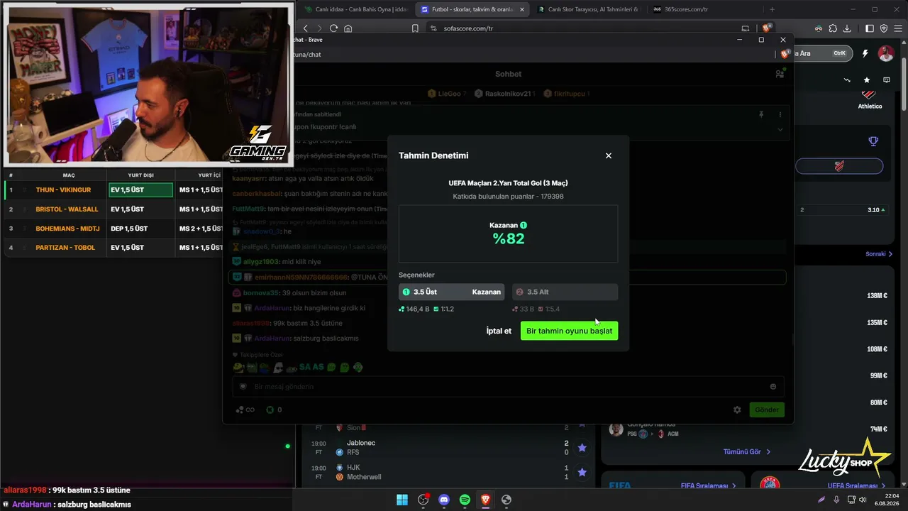Open Windows Start menu
This screenshot has width=908, height=511.
pyautogui.click(x=402, y=500)
